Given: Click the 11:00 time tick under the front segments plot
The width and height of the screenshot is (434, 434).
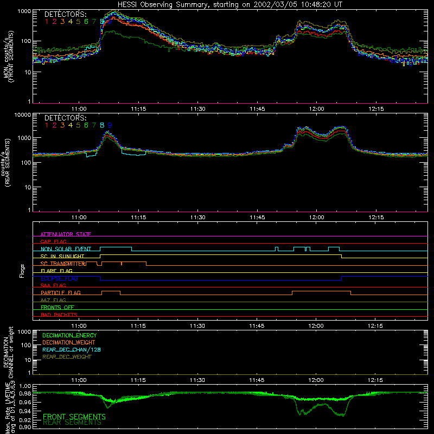Looking at the screenshot, I should click(79, 109).
